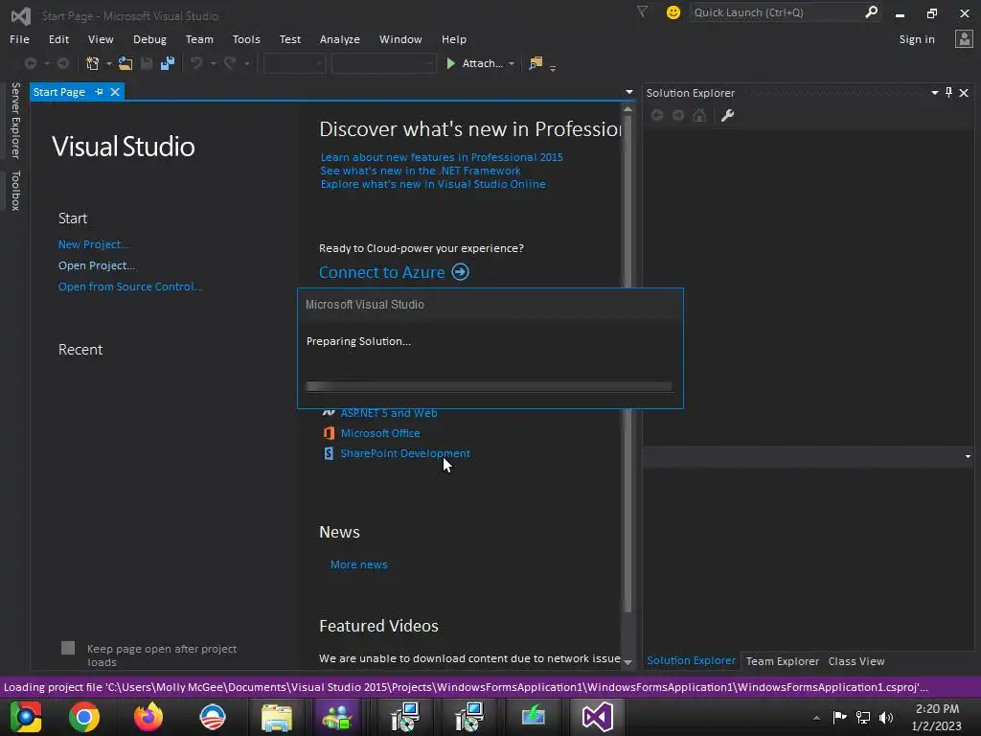Click the Navigate Forward toolbar icon

tap(62, 63)
